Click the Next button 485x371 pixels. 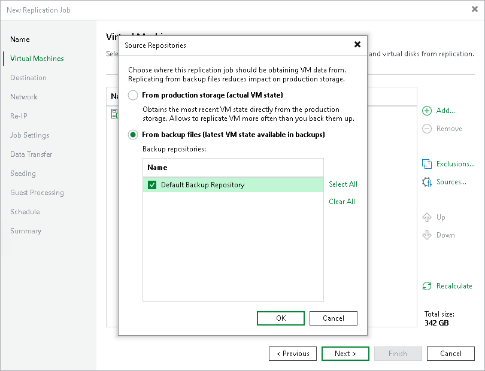click(x=345, y=354)
